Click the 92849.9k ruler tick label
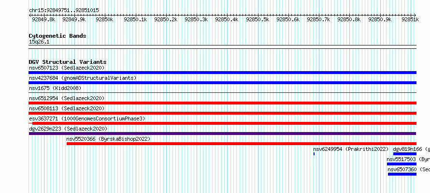Screen dimensions: 430x193 tap(74, 19)
